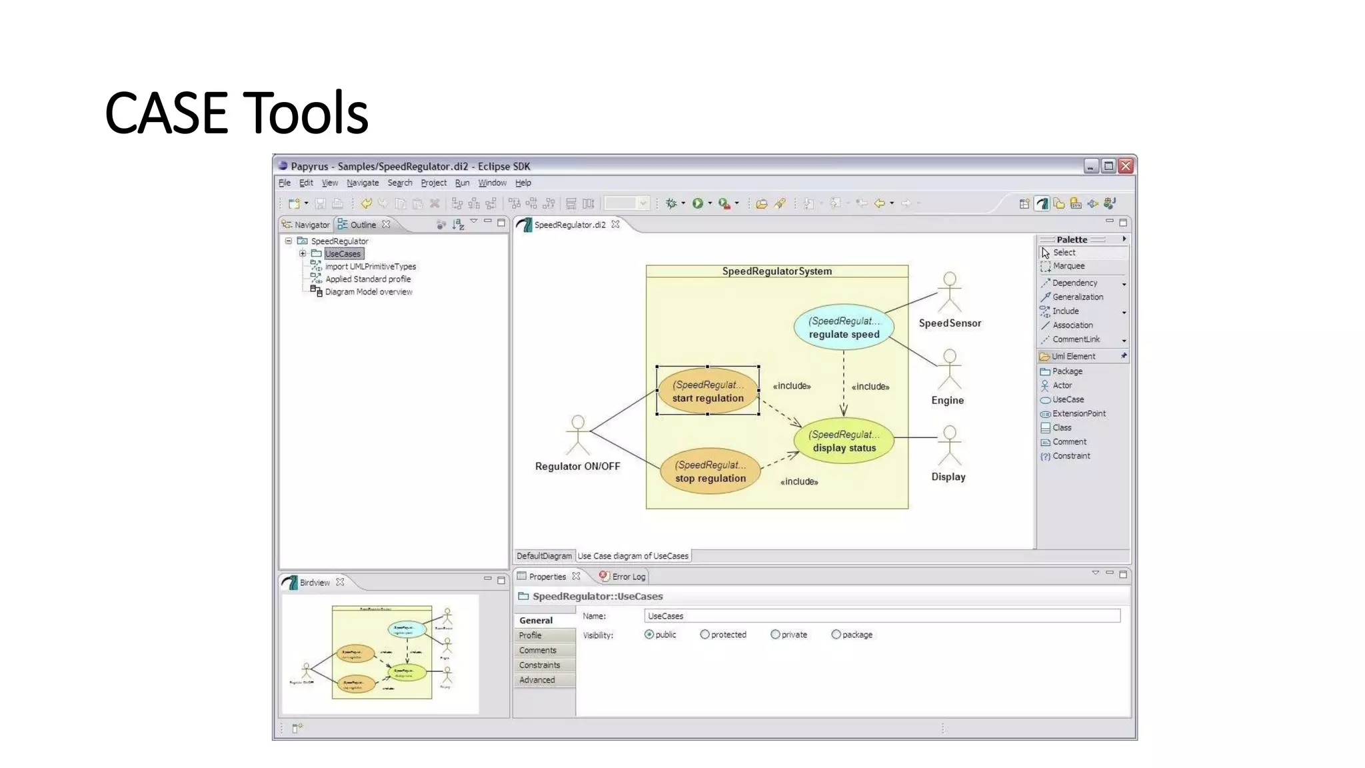Open the Profile properties section

(531, 635)
